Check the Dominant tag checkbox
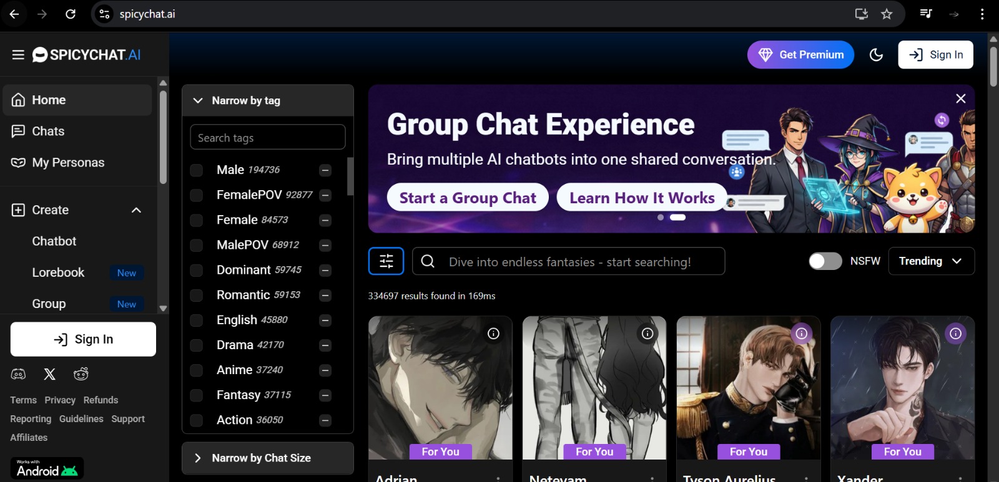 click(x=196, y=270)
